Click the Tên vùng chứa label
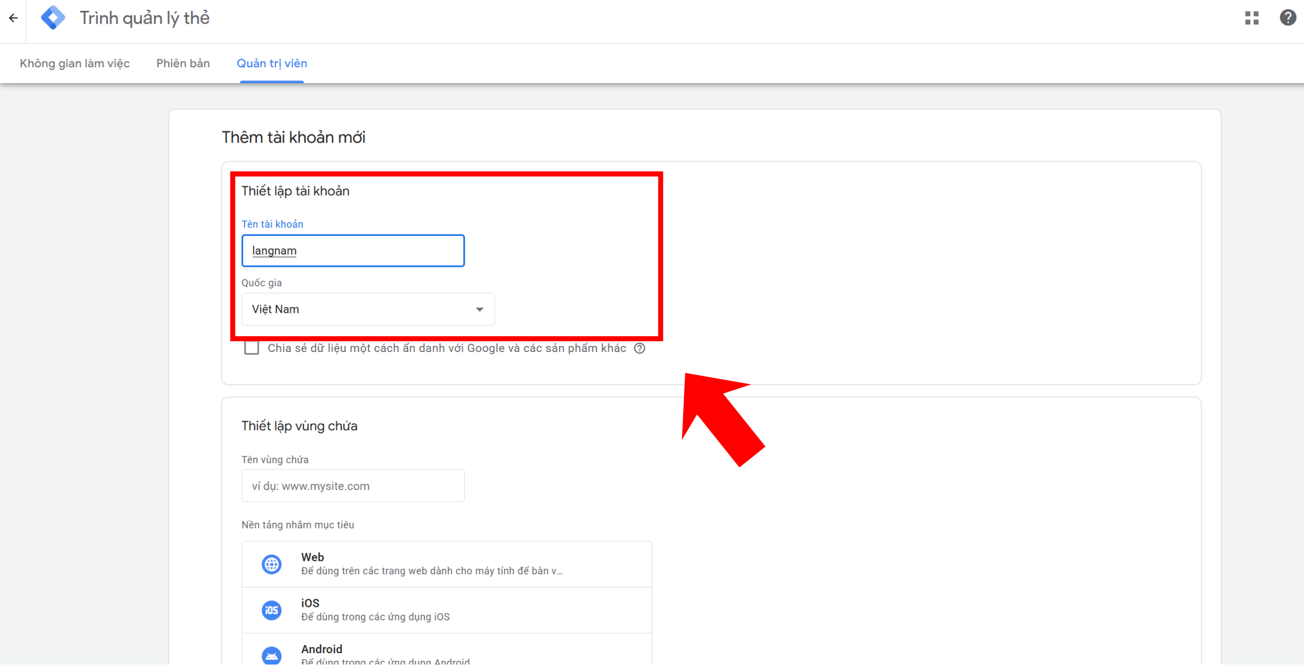The height and width of the screenshot is (668, 1304). 275,460
